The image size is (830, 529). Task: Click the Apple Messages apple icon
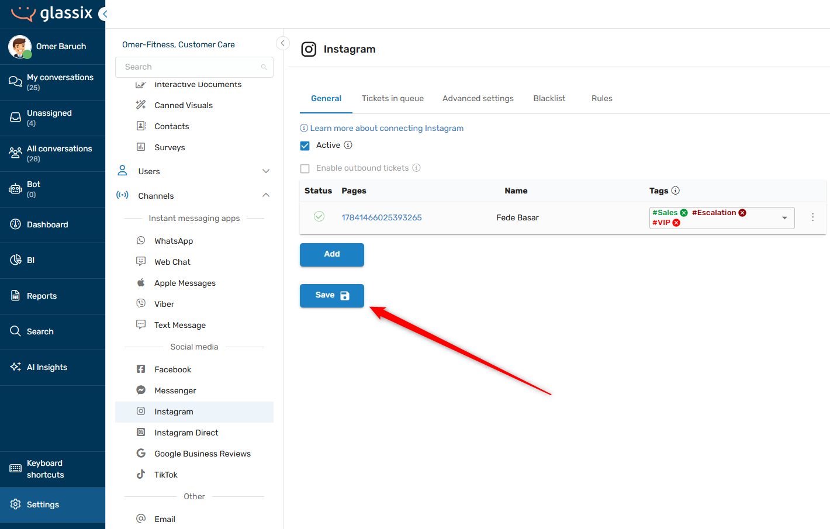(141, 282)
